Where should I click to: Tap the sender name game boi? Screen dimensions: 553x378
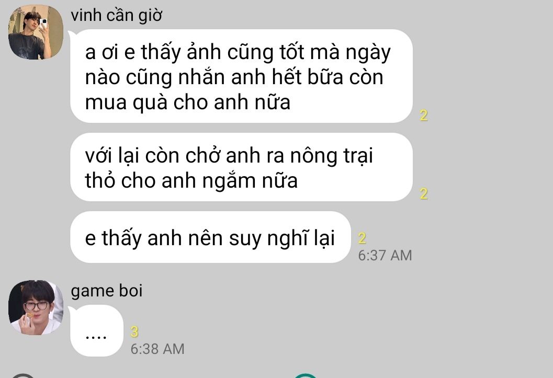107,291
